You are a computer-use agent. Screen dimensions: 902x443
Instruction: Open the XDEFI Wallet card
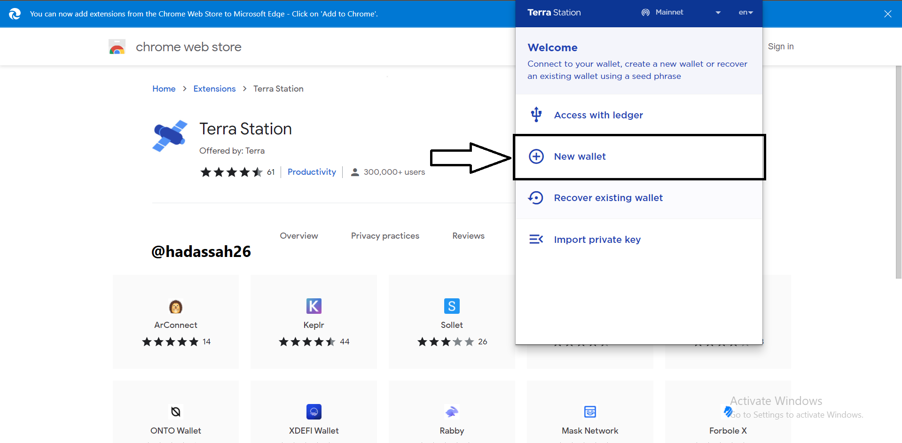coord(314,412)
